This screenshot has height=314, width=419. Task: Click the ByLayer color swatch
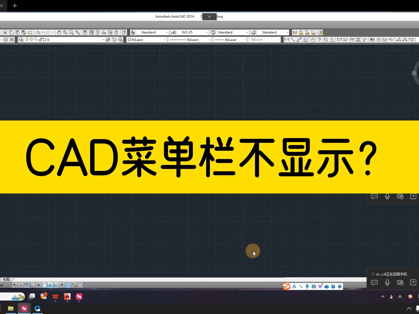coord(130,40)
